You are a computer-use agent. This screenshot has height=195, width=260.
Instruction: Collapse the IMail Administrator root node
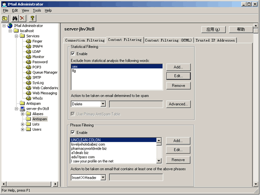(x=4, y=26)
